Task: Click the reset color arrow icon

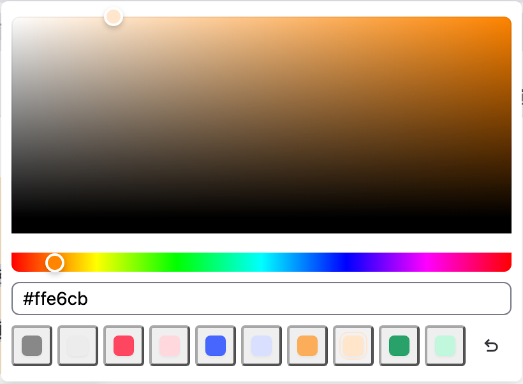Action: tap(491, 346)
